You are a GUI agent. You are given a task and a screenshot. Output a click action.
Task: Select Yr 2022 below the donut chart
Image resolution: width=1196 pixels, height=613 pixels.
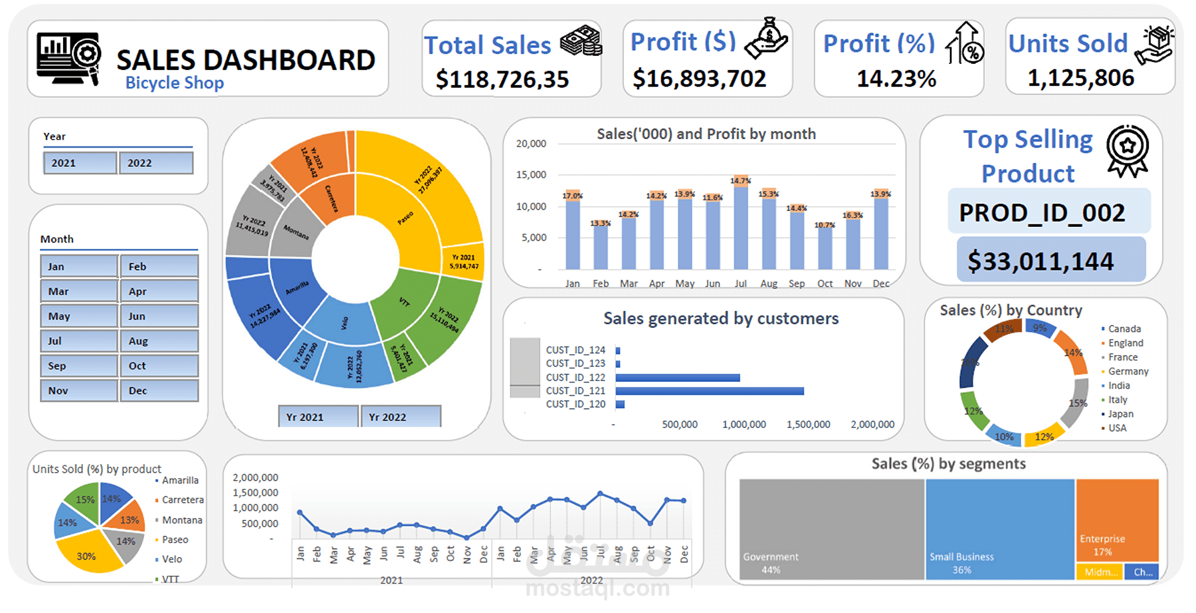(x=401, y=417)
